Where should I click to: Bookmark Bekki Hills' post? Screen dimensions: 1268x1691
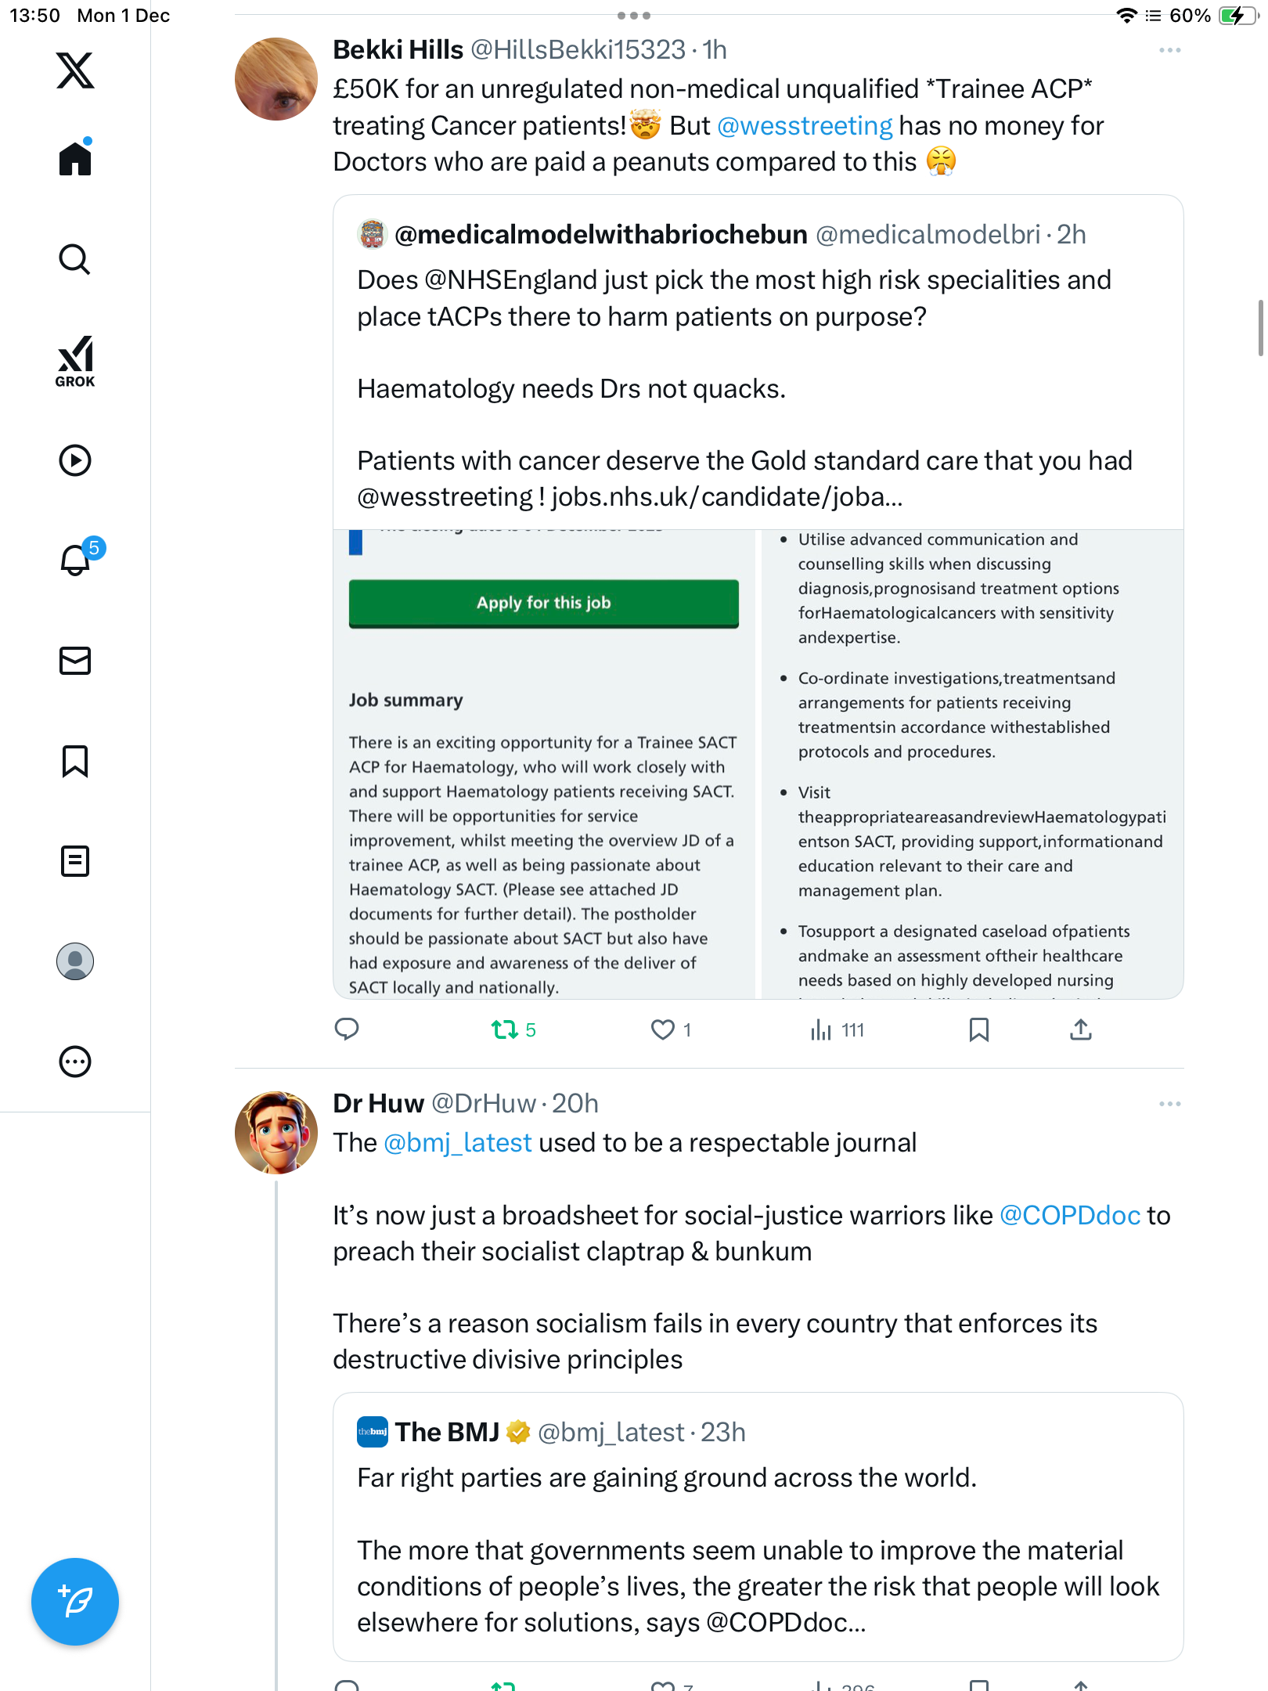tap(978, 1029)
